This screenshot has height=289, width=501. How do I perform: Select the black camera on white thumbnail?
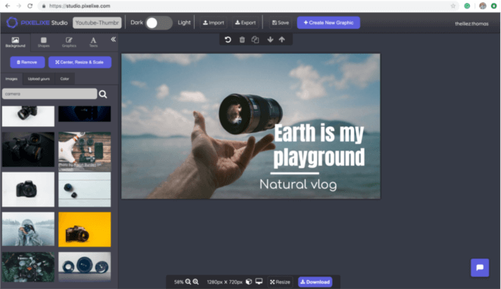pyautogui.click(x=28, y=189)
